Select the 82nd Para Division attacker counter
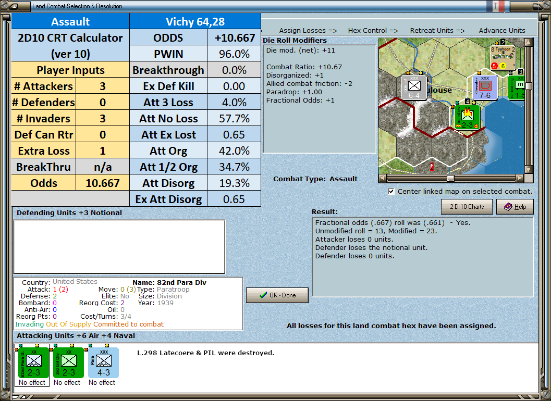The height and width of the screenshot is (401, 551). pos(34,363)
